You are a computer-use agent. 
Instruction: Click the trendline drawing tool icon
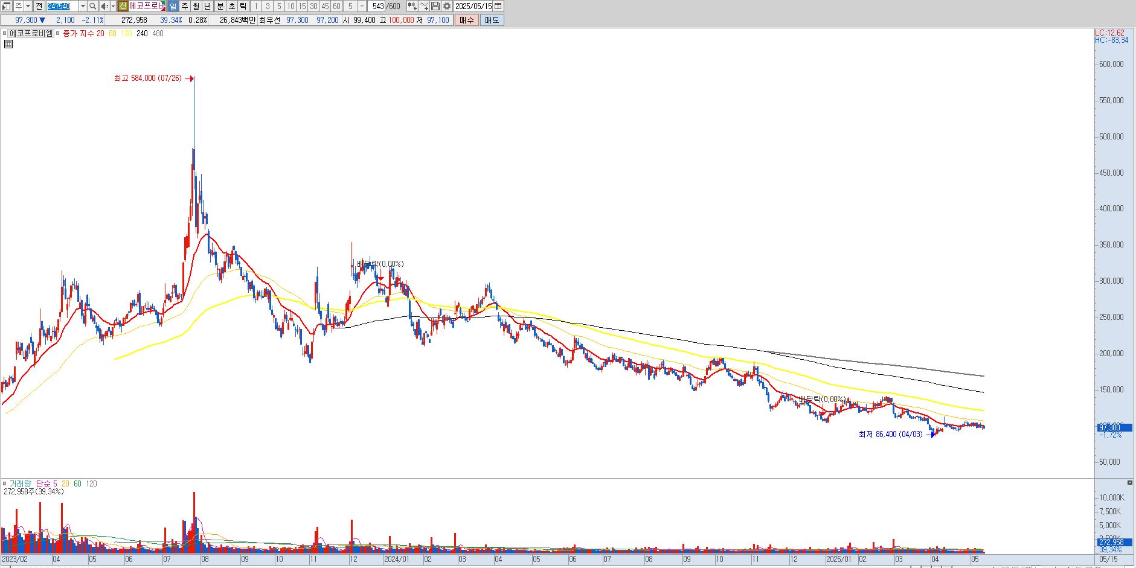point(424,6)
